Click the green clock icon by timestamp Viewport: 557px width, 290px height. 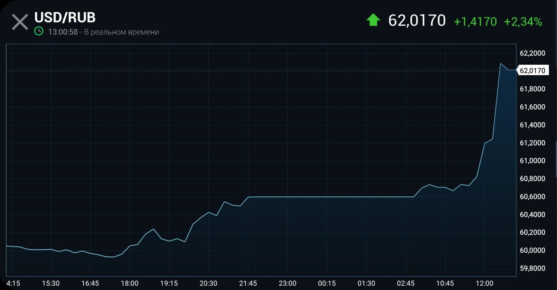point(39,31)
